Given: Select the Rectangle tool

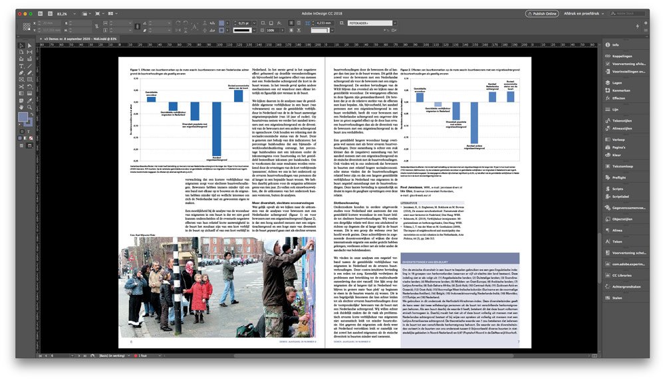Looking at the screenshot, I should pyautogui.click(x=29, y=79).
